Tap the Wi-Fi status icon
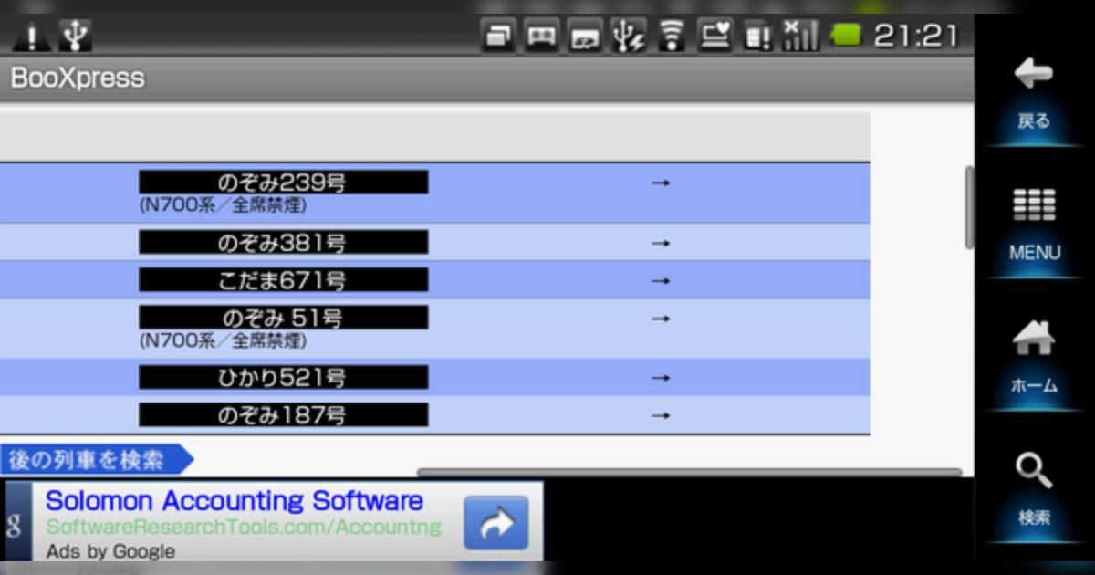 (673, 37)
